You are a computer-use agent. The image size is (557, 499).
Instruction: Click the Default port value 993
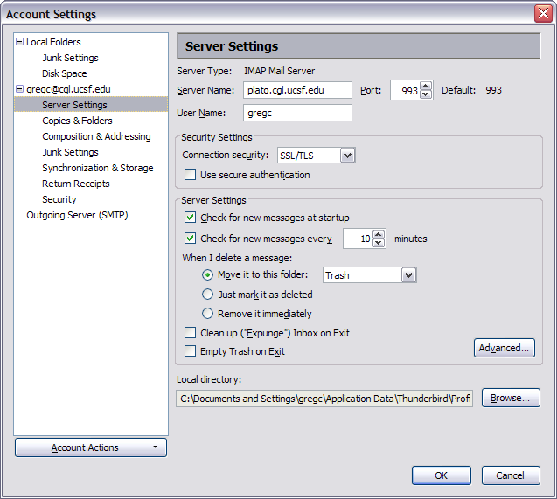click(493, 90)
